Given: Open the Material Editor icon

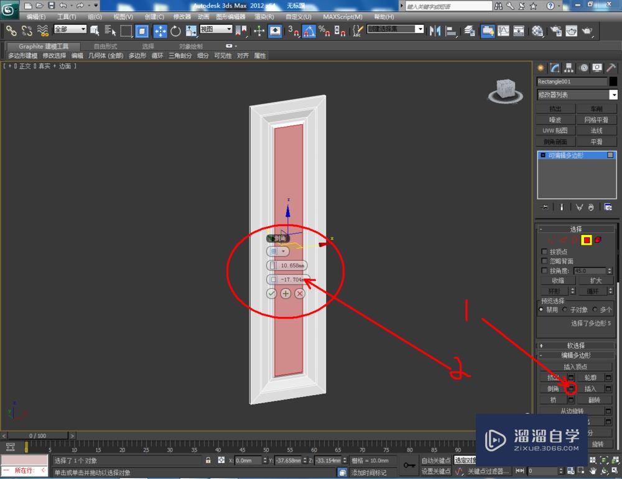Looking at the screenshot, I should 537,30.
